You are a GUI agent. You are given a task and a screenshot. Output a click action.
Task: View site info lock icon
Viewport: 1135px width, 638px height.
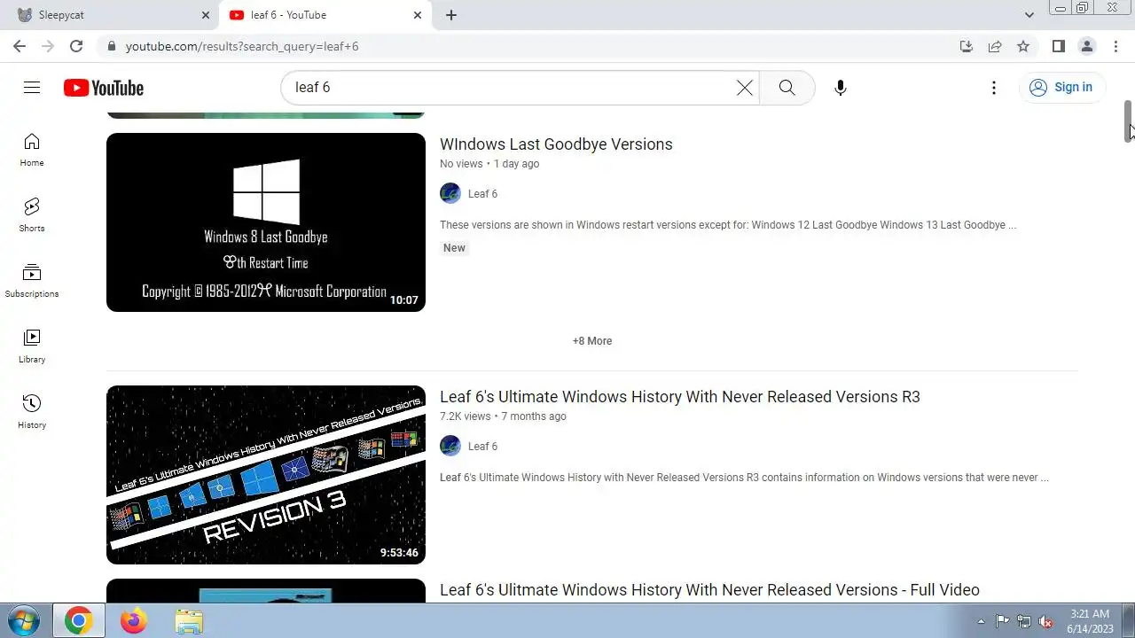[111, 46]
